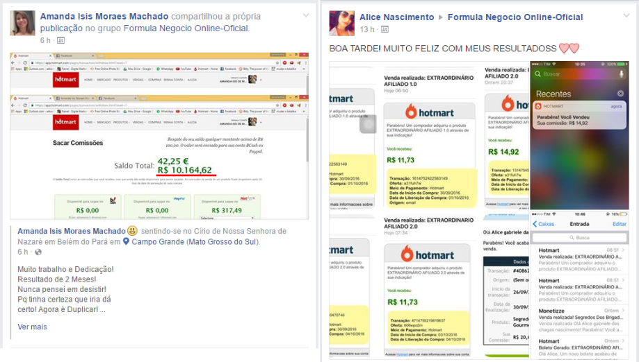
Task: Open post options chevron on Alice's post
Action: pyautogui.click(x=626, y=16)
